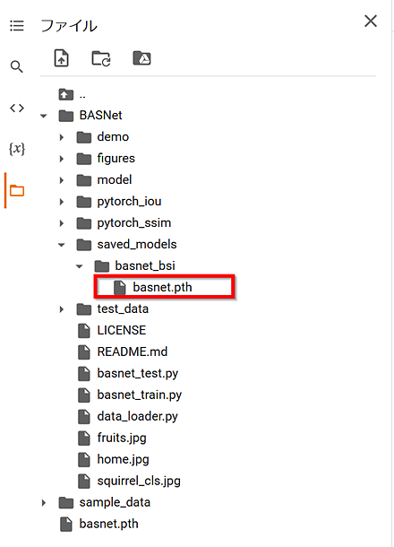Open the variables {x} panel icon

coord(17,149)
